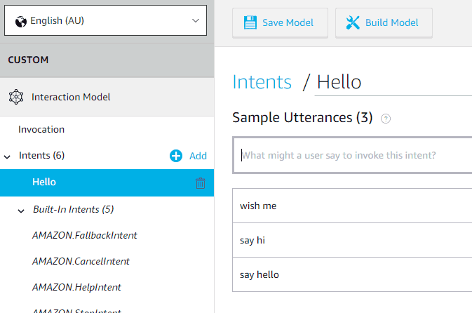This screenshot has width=472, height=313.
Task: Click the Add link beside Intents
Action: (x=198, y=156)
